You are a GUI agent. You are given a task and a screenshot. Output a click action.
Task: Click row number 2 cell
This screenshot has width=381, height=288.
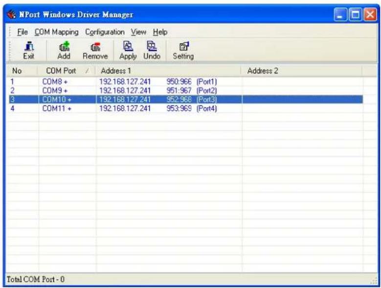[x=12, y=91]
